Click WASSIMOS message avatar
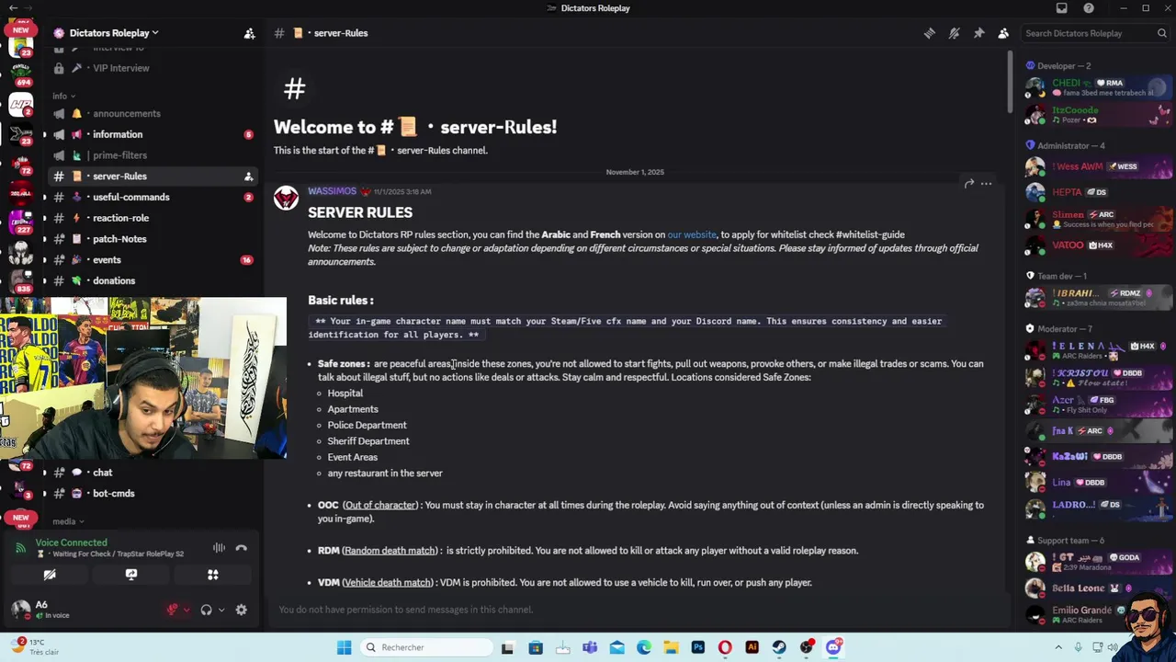The image size is (1176, 662). coord(286,198)
